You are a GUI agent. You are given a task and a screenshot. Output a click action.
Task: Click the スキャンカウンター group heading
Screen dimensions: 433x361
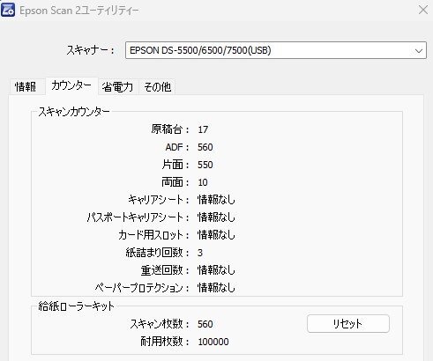pyautogui.click(x=74, y=112)
